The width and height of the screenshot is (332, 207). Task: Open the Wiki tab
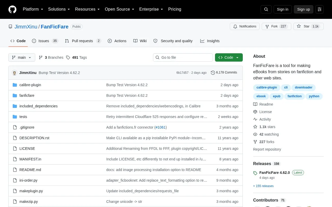click(140, 41)
